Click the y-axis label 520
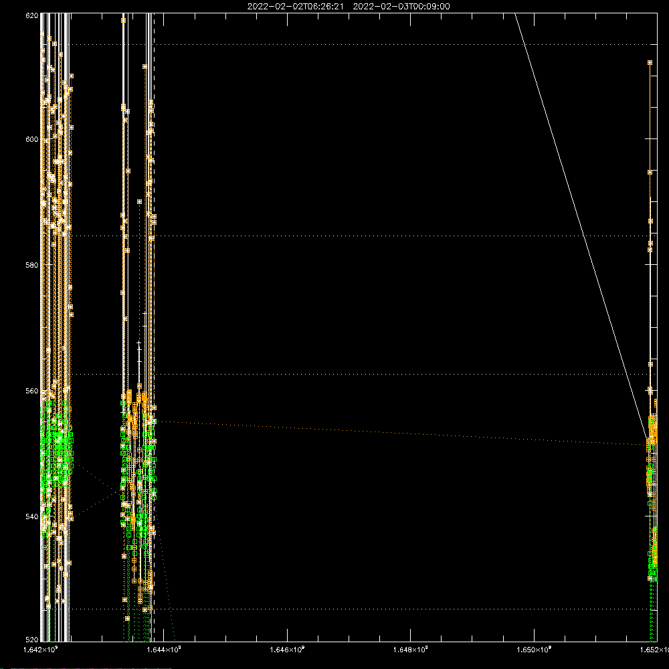Image resolution: width=669 pixels, height=669 pixels. [x=32, y=640]
